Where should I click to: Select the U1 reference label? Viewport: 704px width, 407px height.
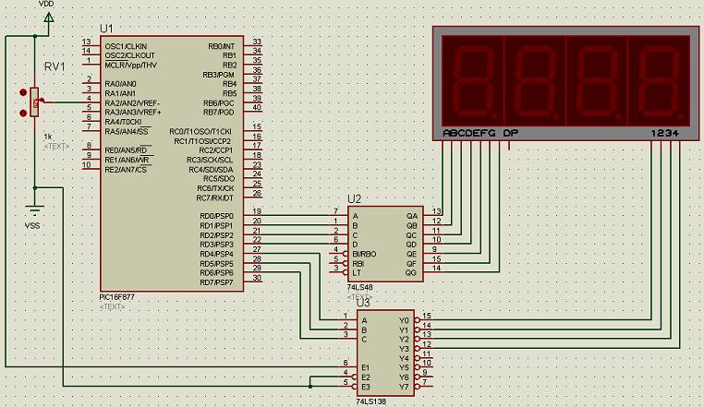107,30
